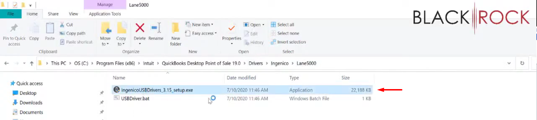Click the Intuit breadcrumb
Viewport: 537px width, 120px height.
148,63
